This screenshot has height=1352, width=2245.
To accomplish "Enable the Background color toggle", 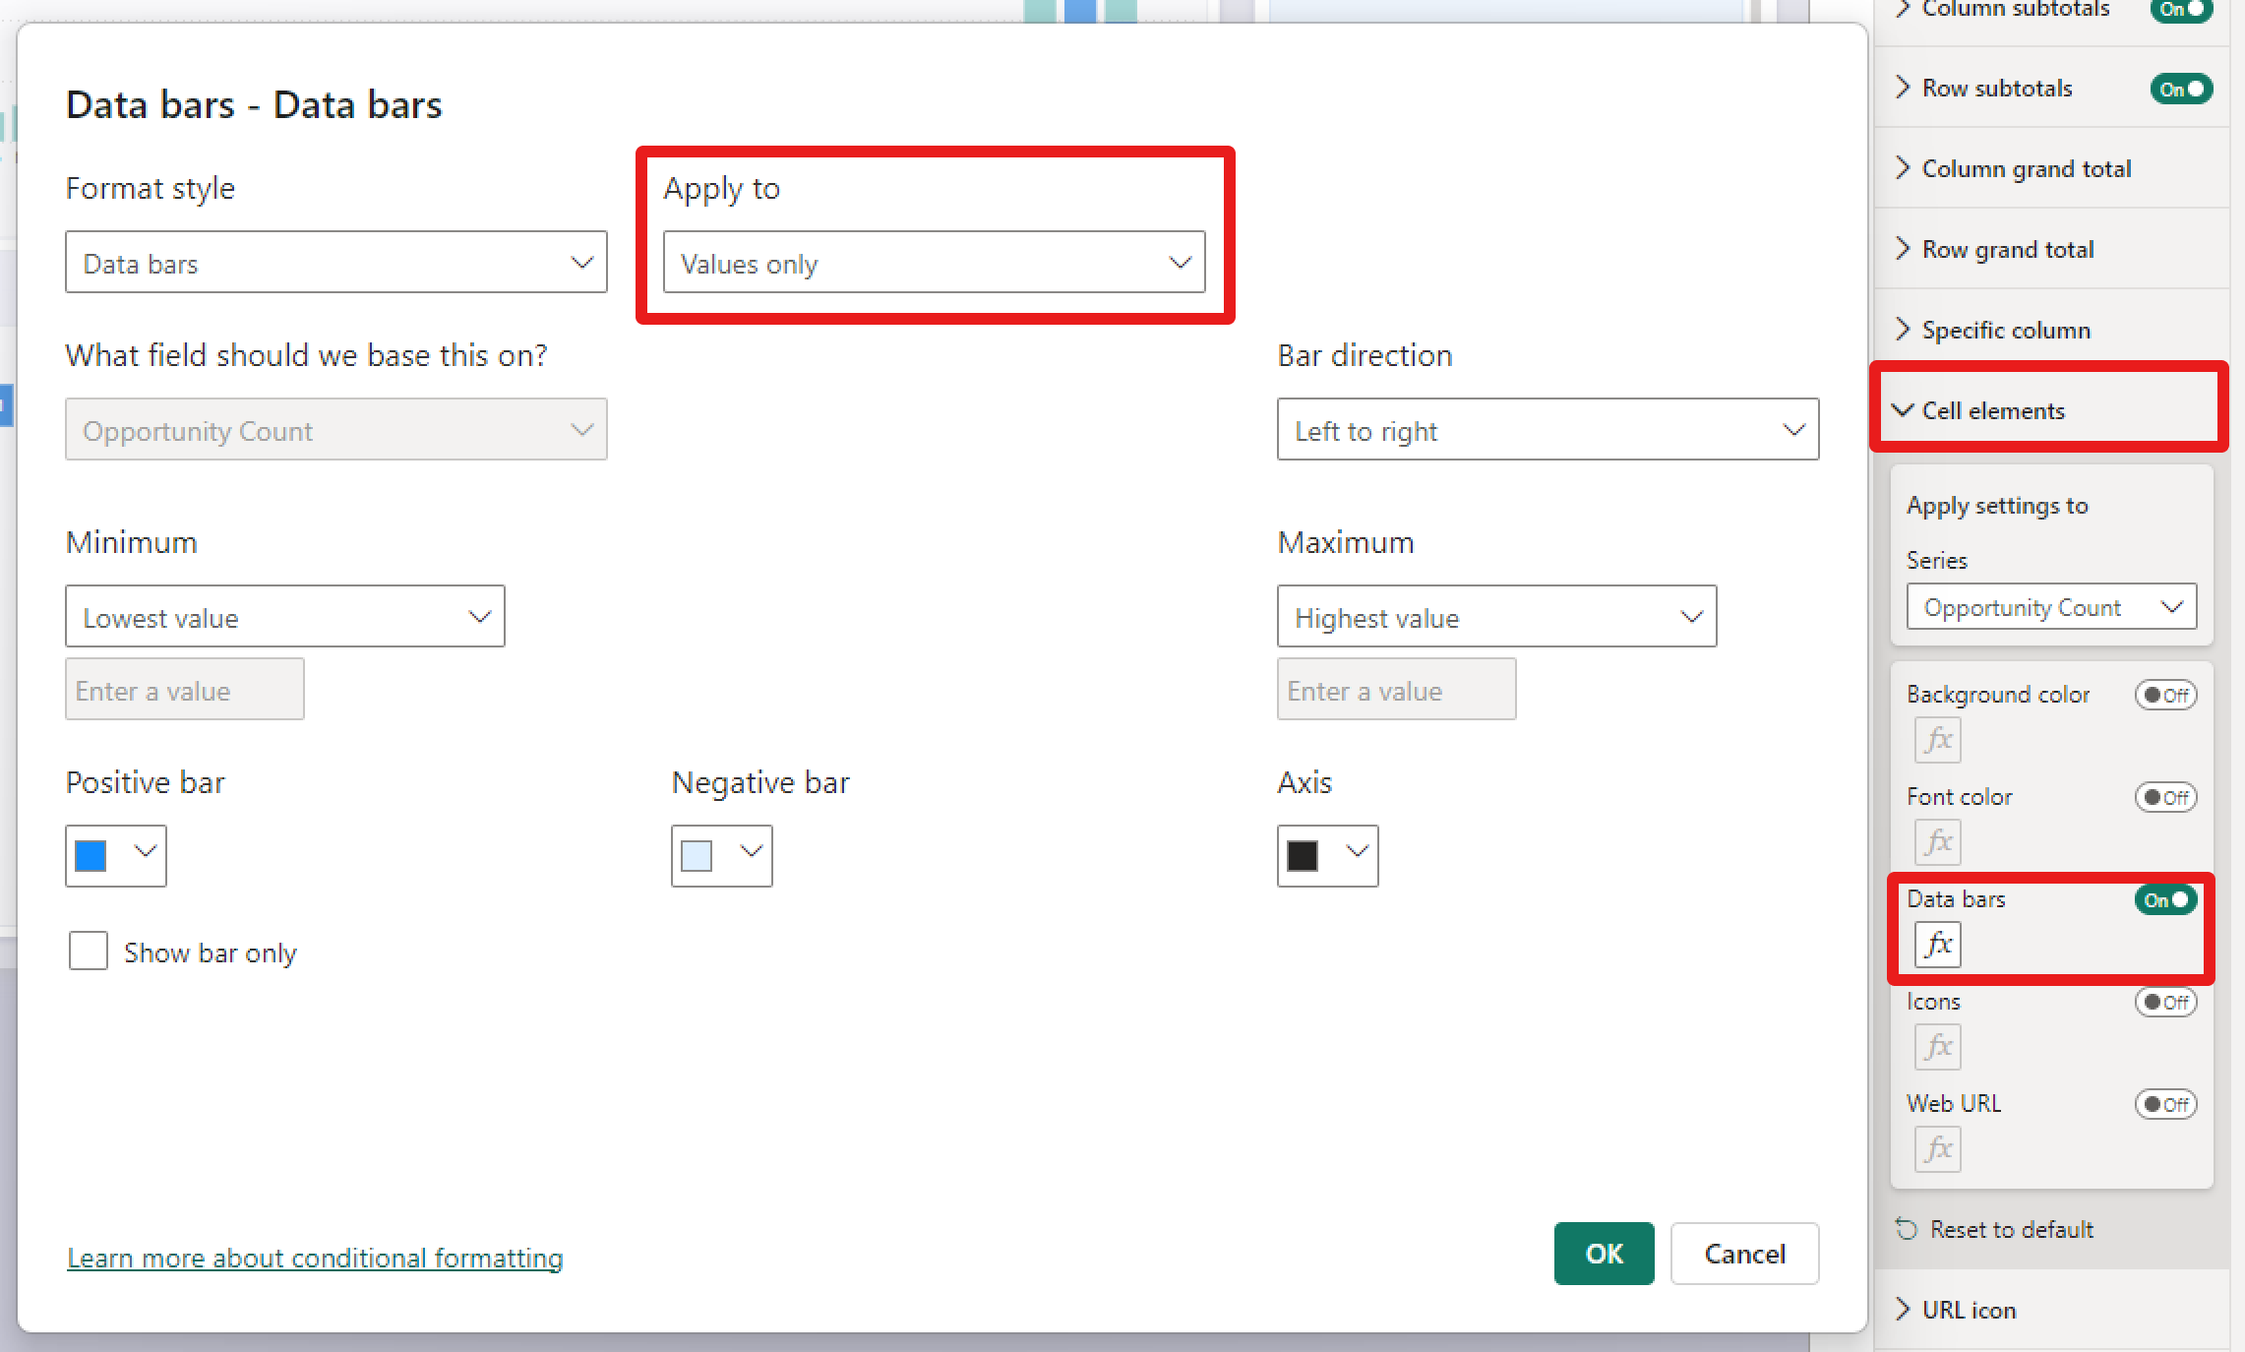I will click(x=2165, y=695).
